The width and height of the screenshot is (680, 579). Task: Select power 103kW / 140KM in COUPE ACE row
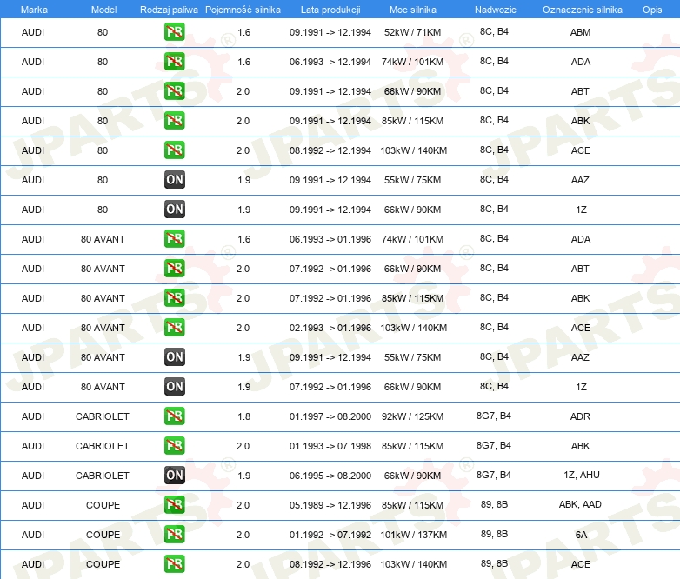tap(414, 564)
